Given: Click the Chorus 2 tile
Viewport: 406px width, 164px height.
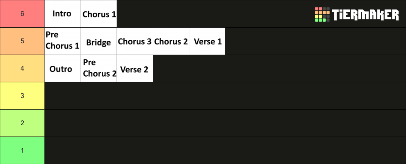Looking at the screenshot, I should point(171,41).
